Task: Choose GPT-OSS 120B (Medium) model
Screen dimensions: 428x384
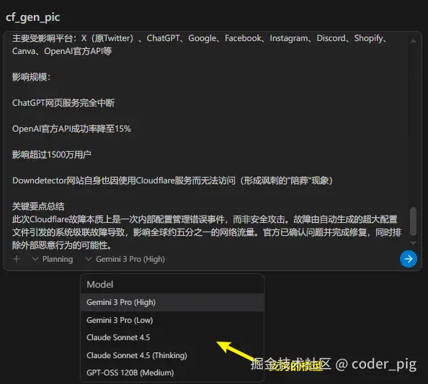Action: tap(172, 372)
